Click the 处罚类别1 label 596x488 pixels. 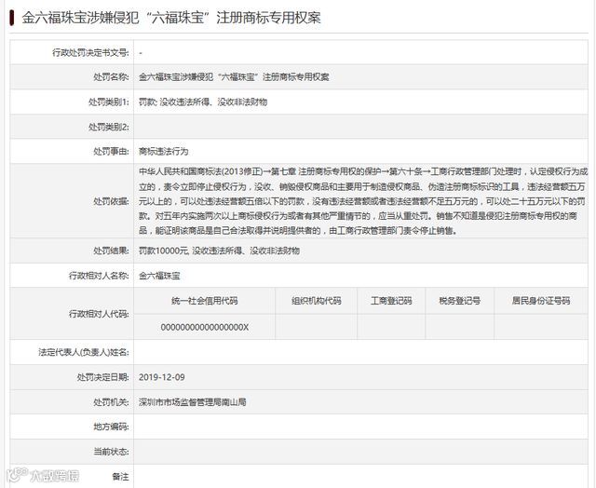tap(109, 102)
